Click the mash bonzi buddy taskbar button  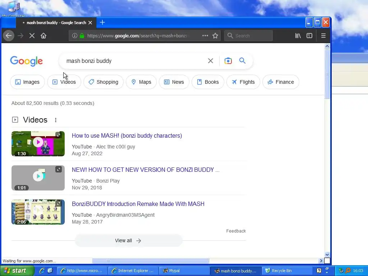click(x=236, y=271)
